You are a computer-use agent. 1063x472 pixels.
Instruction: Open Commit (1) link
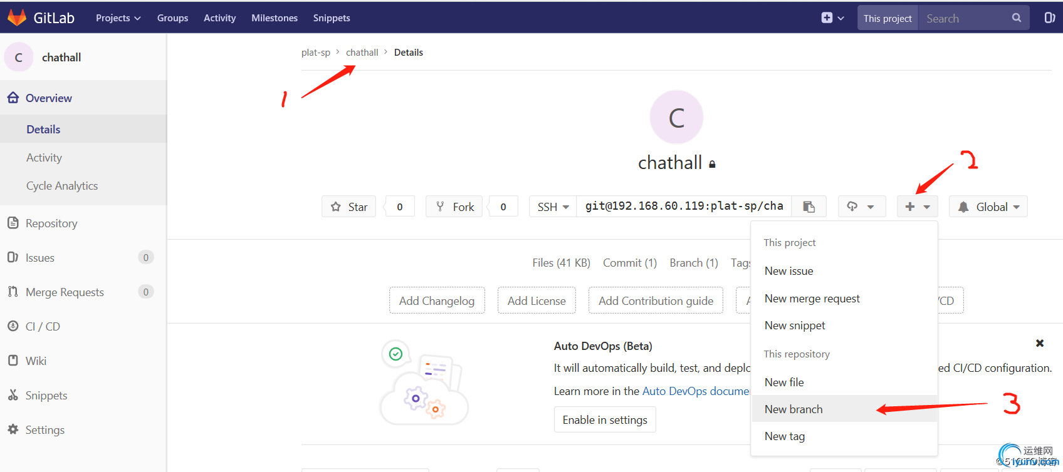coord(630,263)
